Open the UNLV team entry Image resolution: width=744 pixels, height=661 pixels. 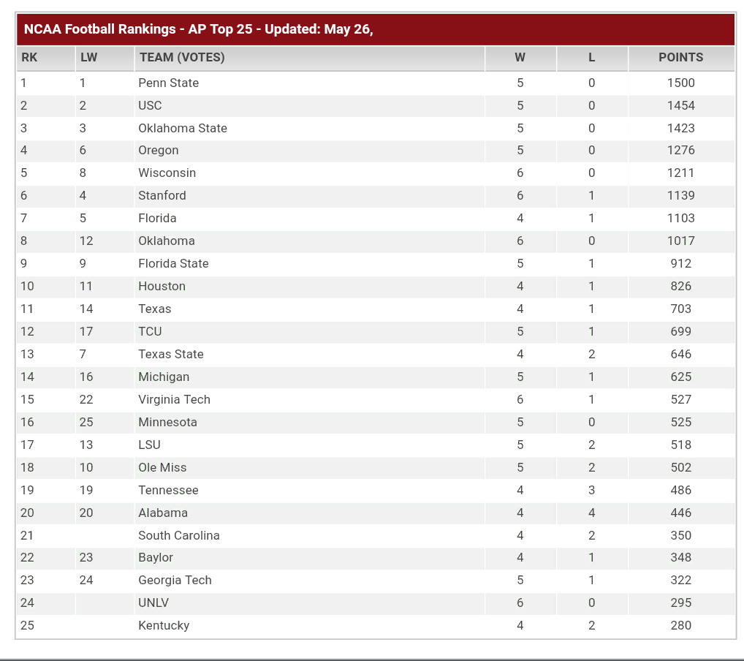153,603
